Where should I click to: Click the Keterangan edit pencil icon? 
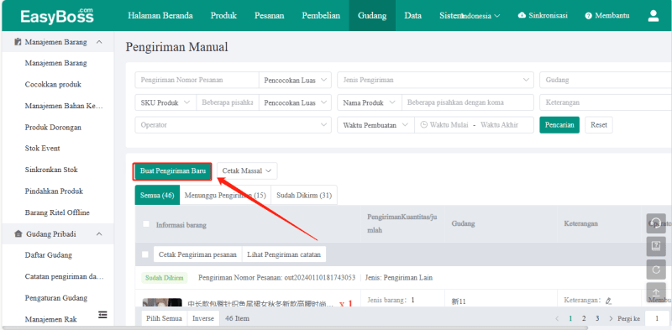click(608, 301)
